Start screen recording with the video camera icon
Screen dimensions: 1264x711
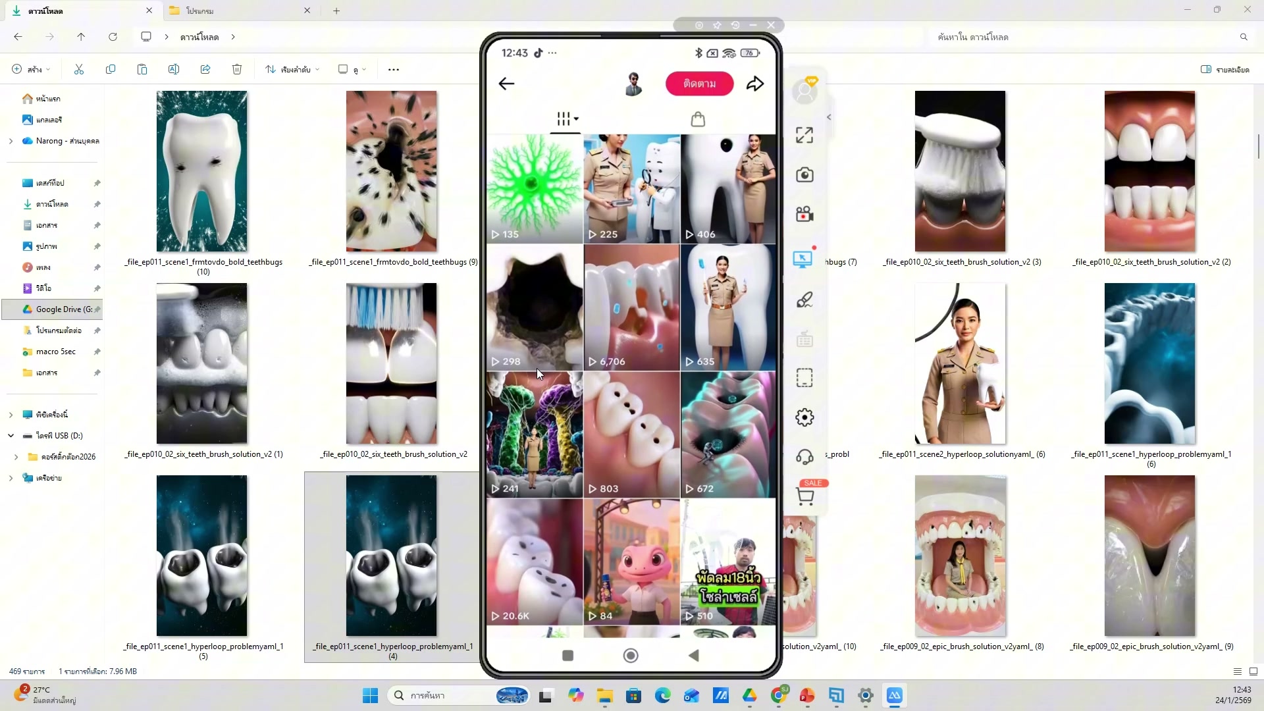(804, 215)
